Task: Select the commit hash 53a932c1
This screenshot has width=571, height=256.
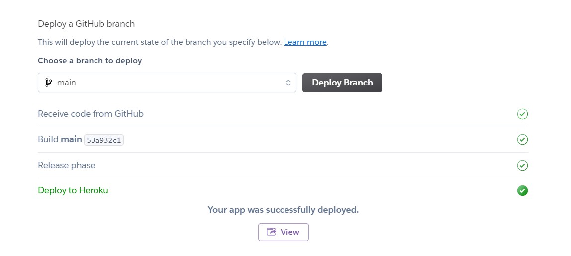Action: [104, 140]
